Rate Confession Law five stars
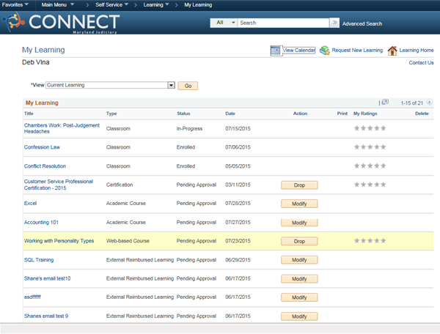The image size is (440, 334). click(x=382, y=147)
